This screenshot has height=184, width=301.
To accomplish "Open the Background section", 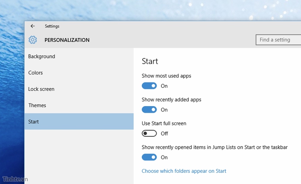I will pyautogui.click(x=79, y=56).
